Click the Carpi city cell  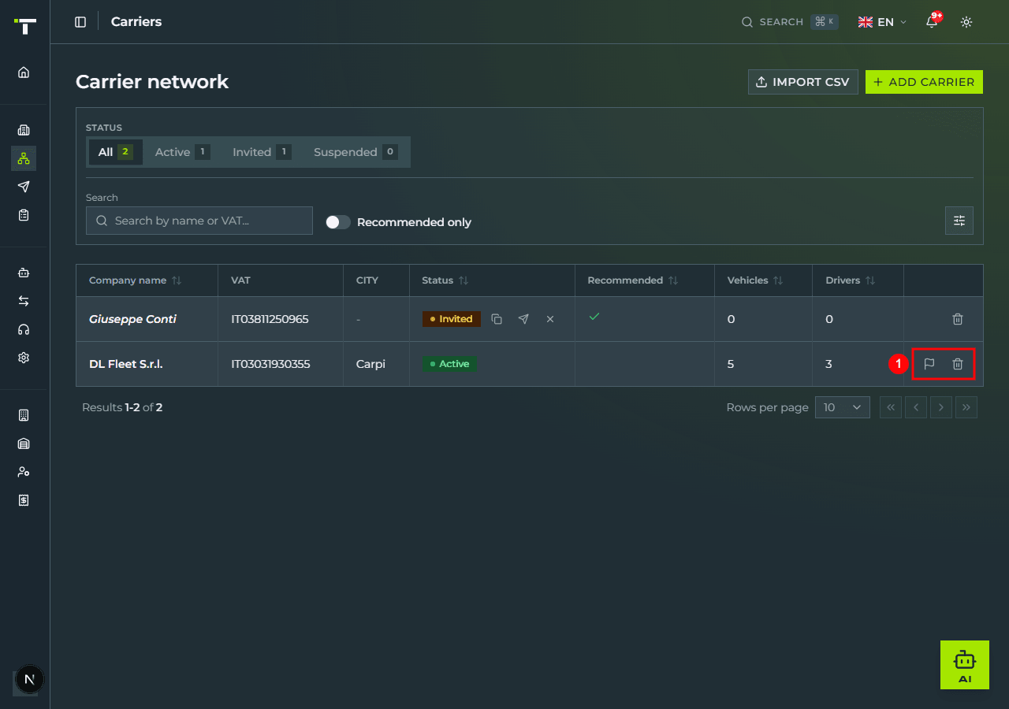(370, 364)
